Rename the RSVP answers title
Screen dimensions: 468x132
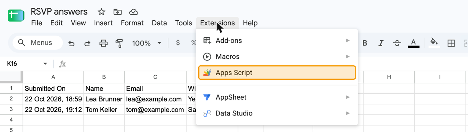tap(59, 12)
